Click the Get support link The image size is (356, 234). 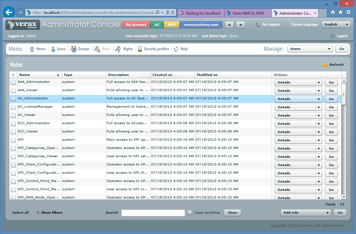coord(271,24)
